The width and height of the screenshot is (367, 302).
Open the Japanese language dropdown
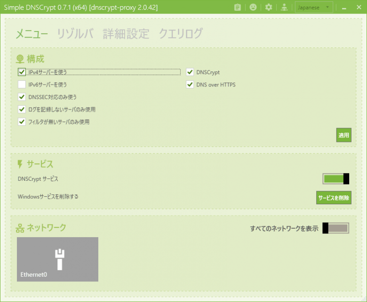(x=314, y=8)
